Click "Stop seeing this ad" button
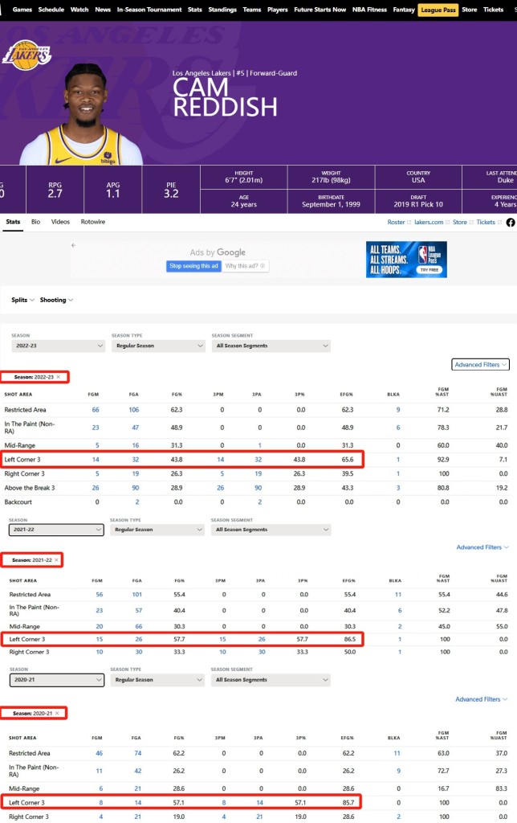The width and height of the screenshot is (517, 823). tap(193, 266)
